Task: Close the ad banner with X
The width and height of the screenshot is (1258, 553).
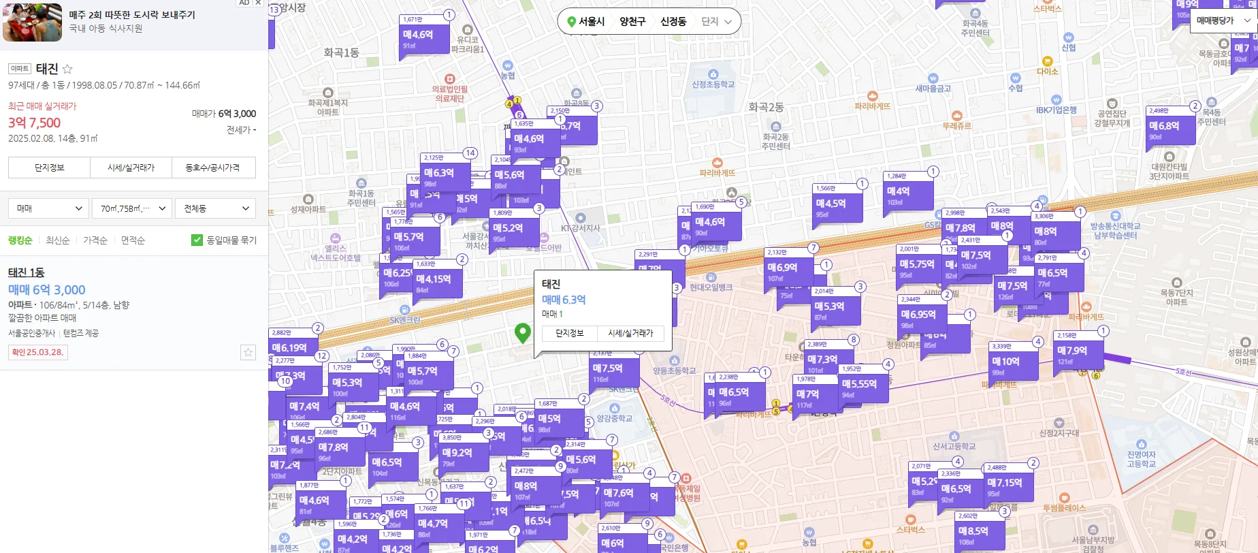Action: tap(258, 3)
